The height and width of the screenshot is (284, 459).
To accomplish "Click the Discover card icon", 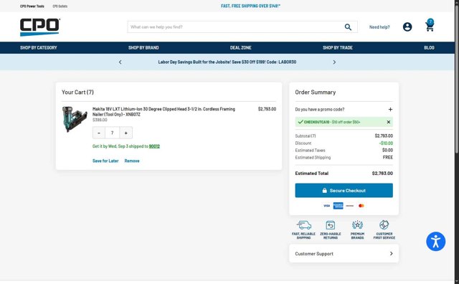I will [x=349, y=206].
